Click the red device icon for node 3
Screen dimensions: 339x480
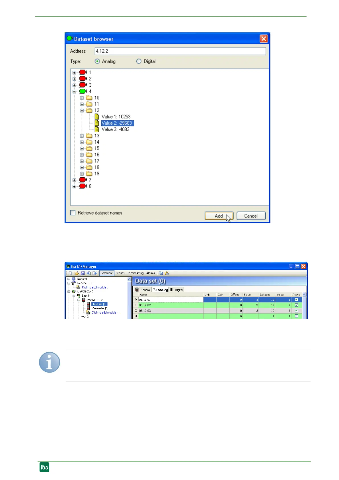click(83, 85)
